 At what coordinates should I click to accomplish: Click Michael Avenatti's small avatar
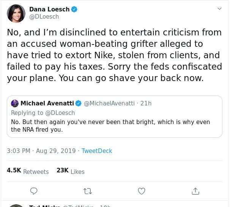click(15, 103)
